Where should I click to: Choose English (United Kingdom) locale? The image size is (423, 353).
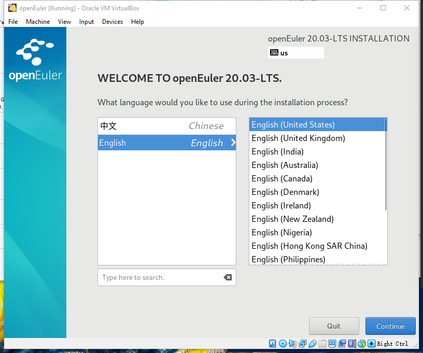click(x=298, y=138)
